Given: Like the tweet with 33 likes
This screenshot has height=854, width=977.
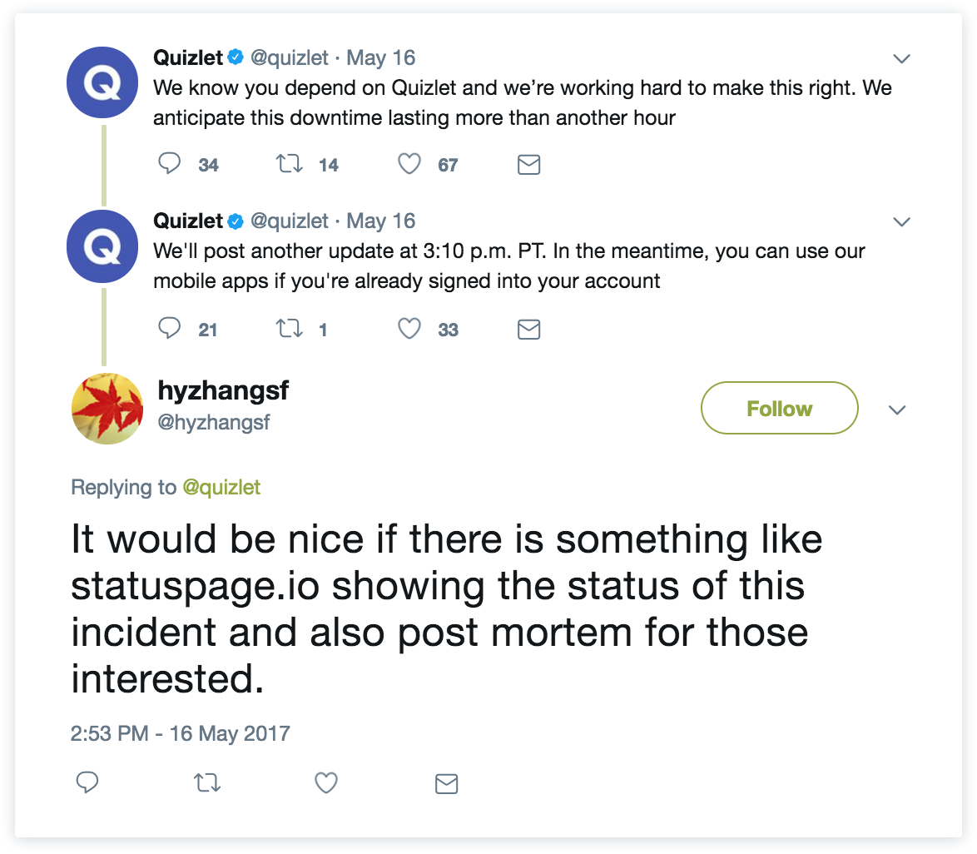Looking at the screenshot, I should tap(409, 329).
